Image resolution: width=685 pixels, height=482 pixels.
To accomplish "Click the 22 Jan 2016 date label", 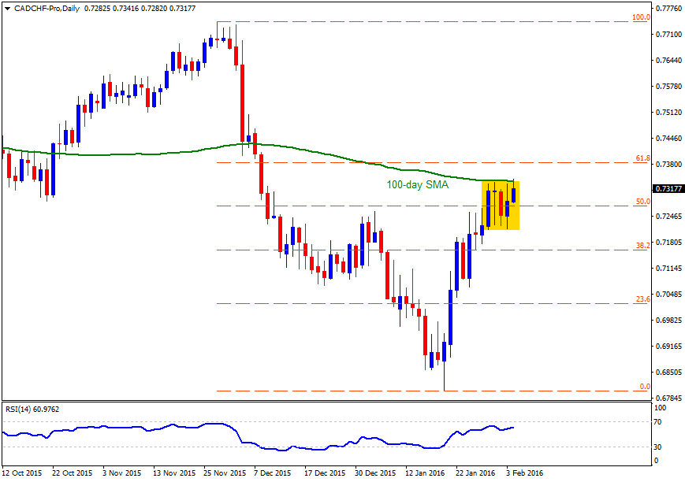I will coord(476,473).
